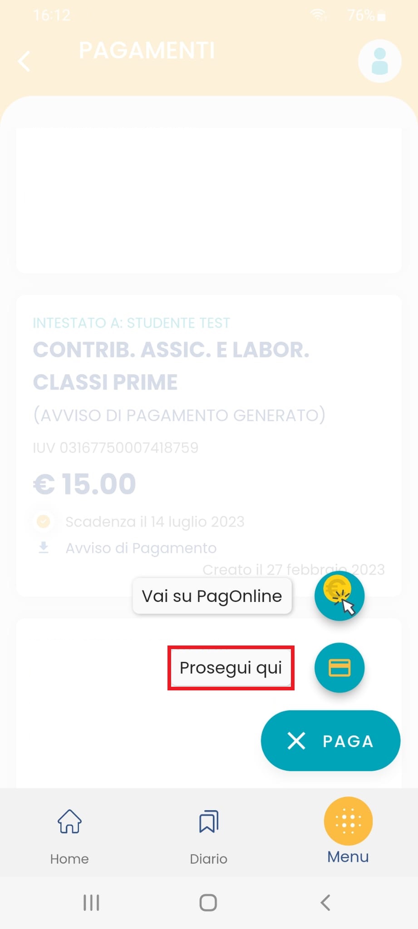
Task: Tap the yellow deadline check icon
Action: pyautogui.click(x=44, y=522)
